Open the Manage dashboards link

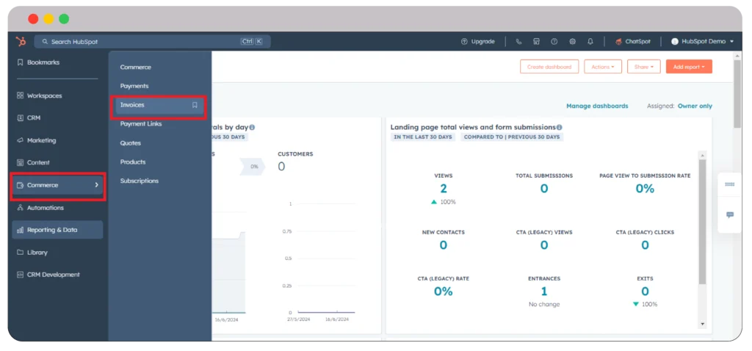597,106
